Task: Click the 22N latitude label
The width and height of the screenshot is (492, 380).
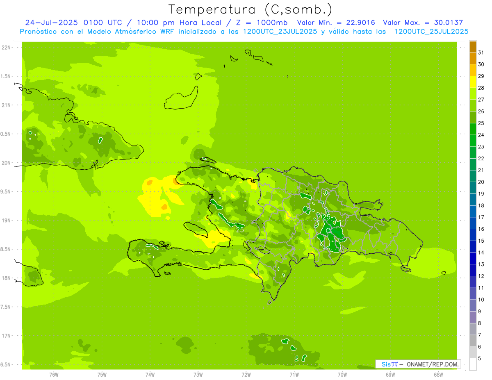Action: (7, 47)
